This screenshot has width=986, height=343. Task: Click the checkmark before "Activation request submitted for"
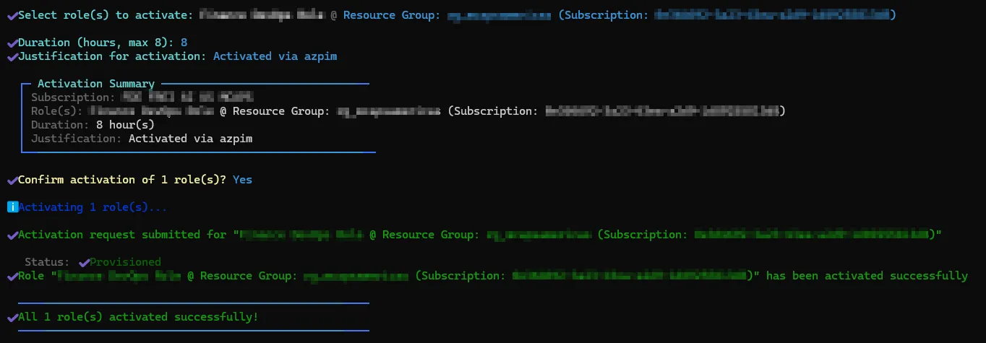click(x=12, y=235)
